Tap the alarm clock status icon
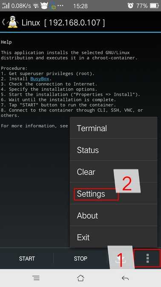 (130, 6)
